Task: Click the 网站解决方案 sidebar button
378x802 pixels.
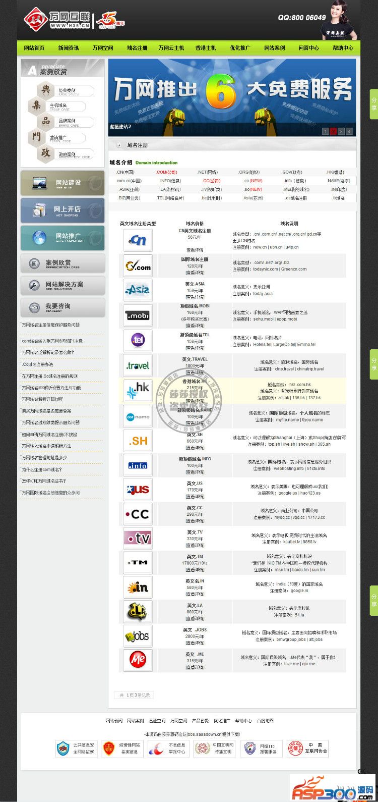Action: point(62,286)
